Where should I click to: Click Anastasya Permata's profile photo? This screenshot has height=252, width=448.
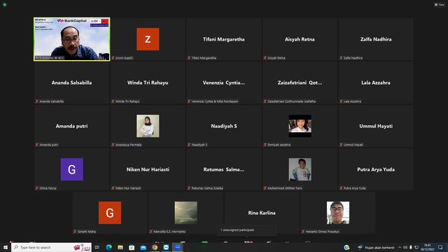(x=148, y=126)
